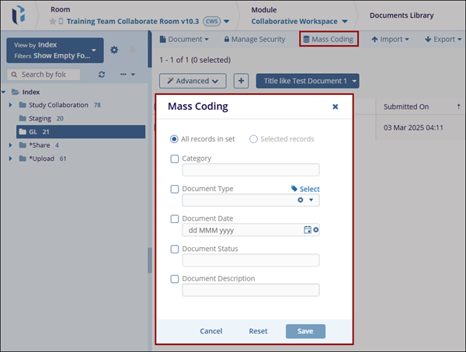The height and width of the screenshot is (352, 466).
Task: Tick the Document Status checkbox
Action: click(x=175, y=249)
